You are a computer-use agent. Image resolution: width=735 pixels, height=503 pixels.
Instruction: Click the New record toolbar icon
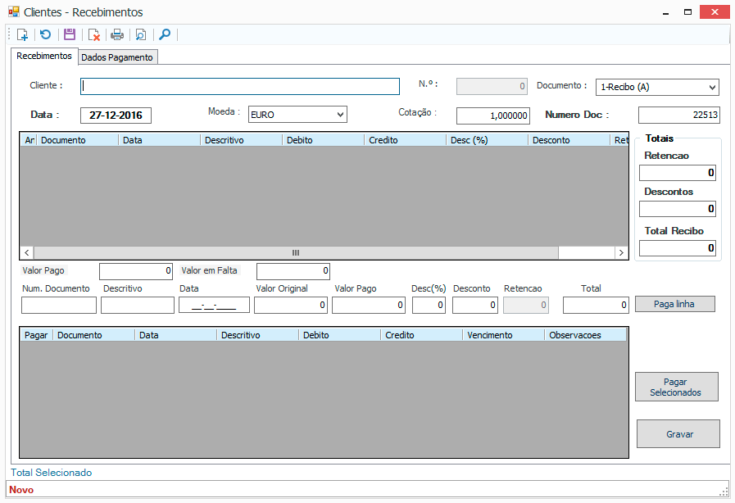pos(22,34)
